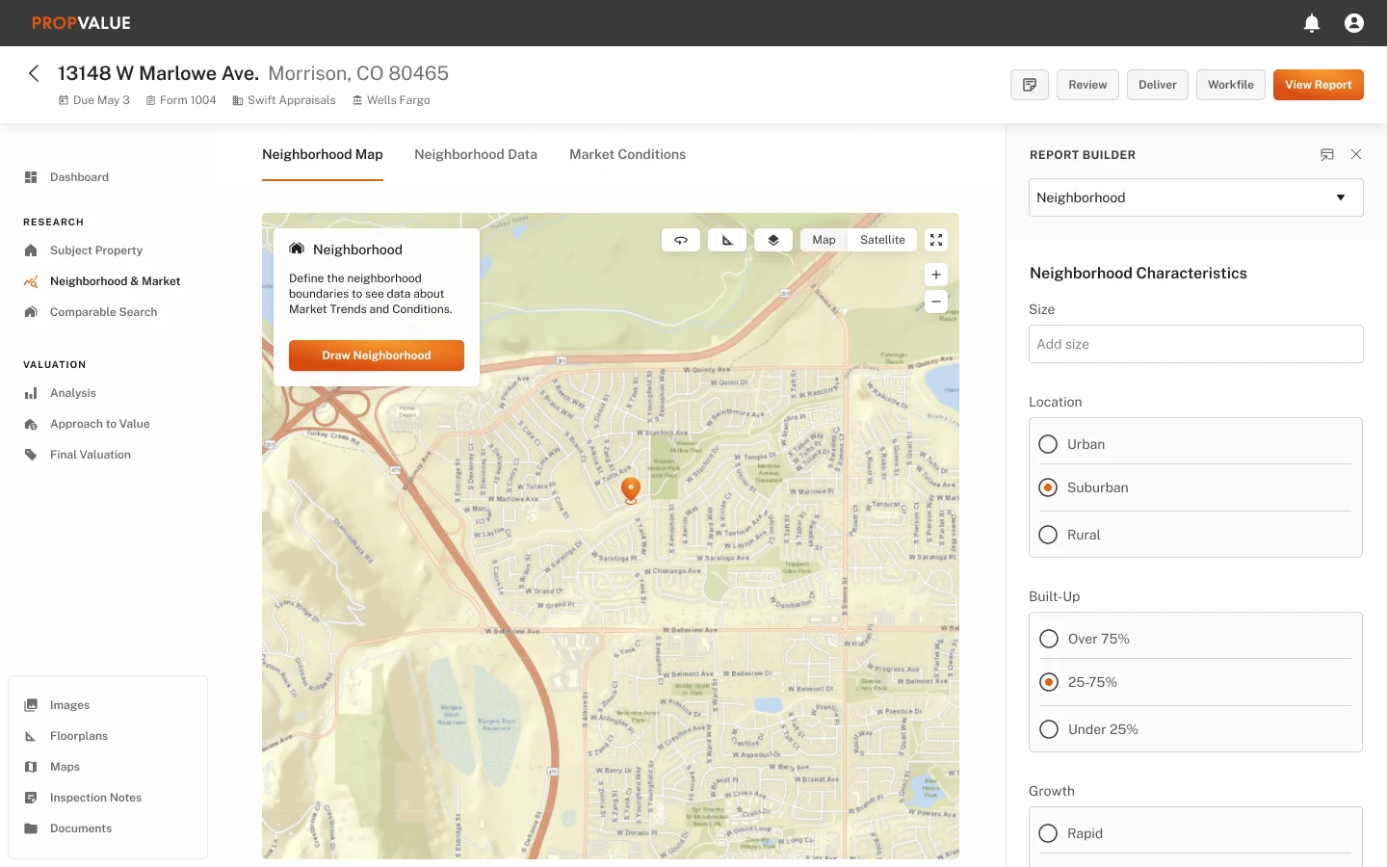This screenshot has height=867, width=1387.
Task: Click the notes icon button beside Review
Action: coord(1030,85)
